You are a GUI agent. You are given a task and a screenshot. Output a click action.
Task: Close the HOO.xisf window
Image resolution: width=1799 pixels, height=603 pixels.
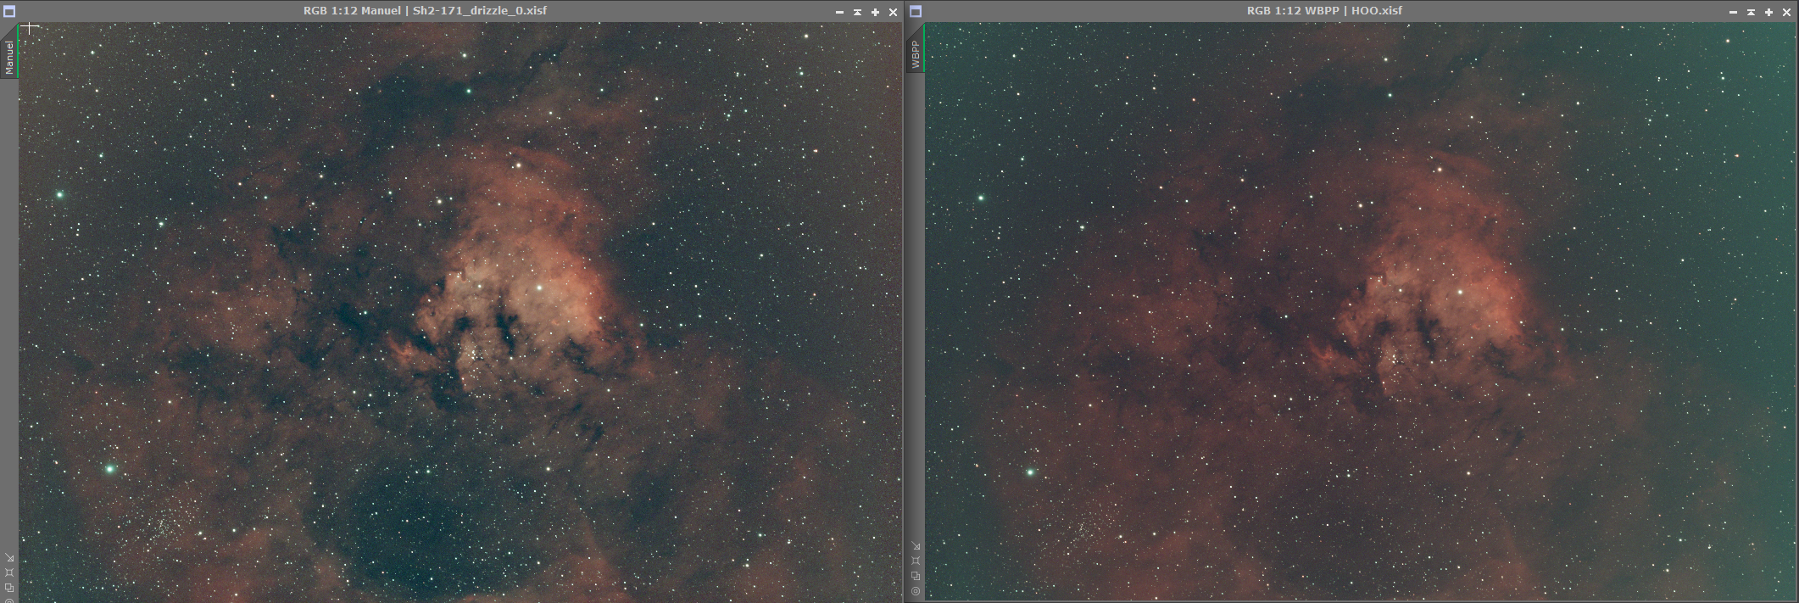[1786, 12]
